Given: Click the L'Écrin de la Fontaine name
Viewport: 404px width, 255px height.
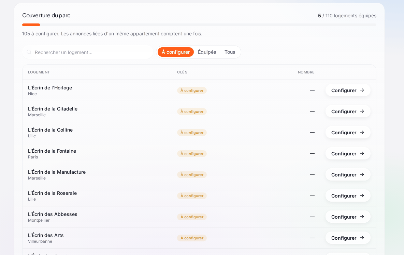Looking at the screenshot, I should [x=52, y=151].
